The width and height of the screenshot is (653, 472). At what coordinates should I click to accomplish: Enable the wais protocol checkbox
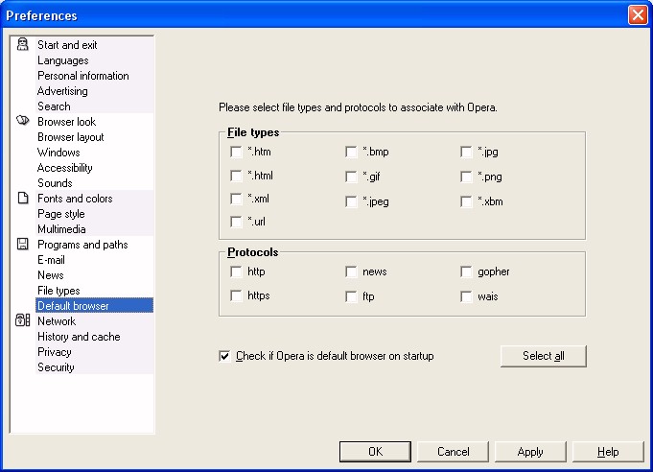pyautogui.click(x=466, y=296)
